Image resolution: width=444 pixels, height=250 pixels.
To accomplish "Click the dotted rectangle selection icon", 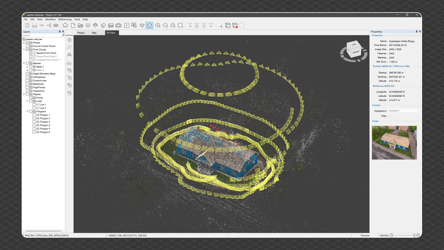I will (242, 25).
